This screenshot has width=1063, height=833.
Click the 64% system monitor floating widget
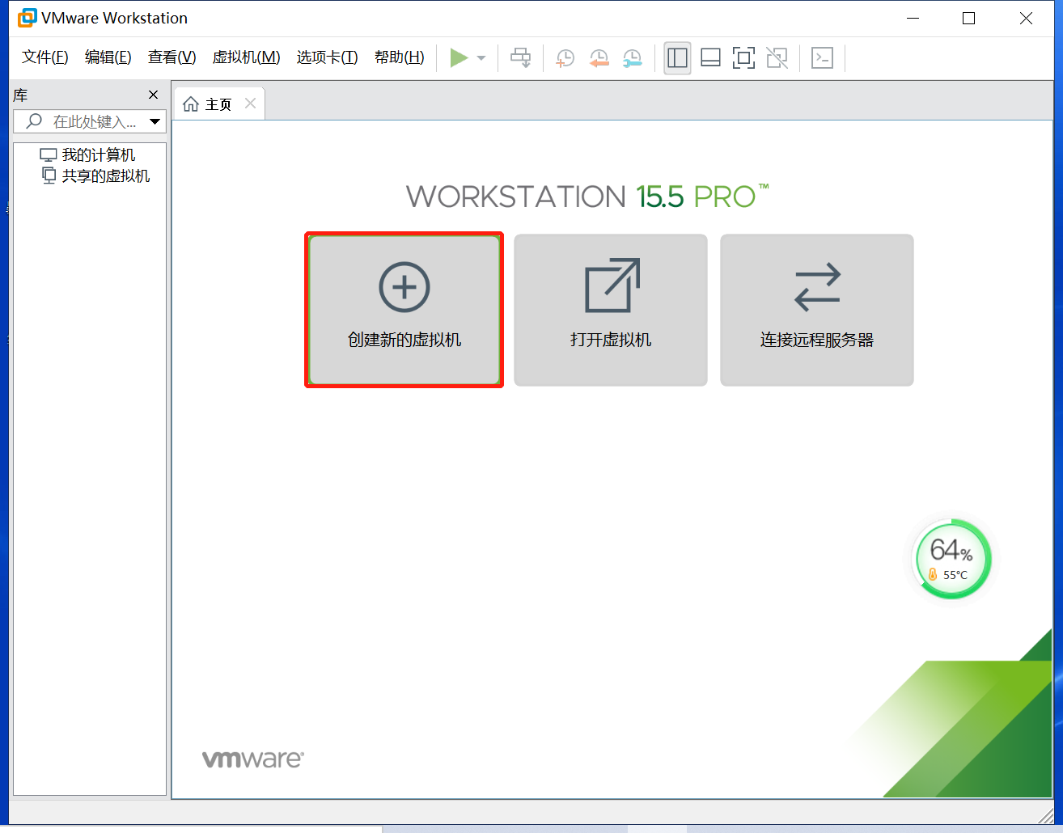point(951,559)
